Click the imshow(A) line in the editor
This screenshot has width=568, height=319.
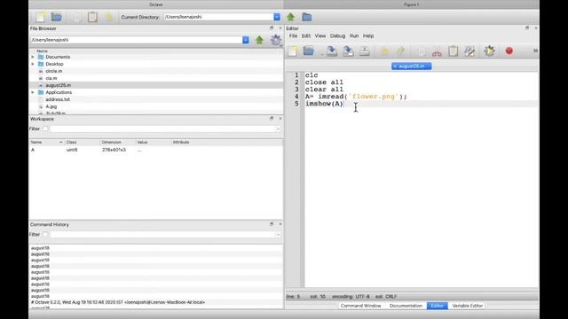[324, 104]
